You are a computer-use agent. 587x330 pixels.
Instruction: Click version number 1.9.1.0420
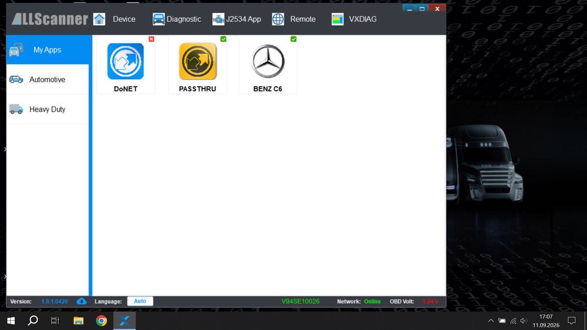(55, 301)
